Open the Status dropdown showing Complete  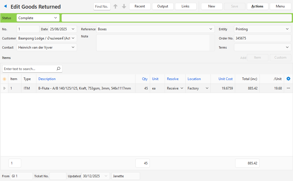(38, 18)
